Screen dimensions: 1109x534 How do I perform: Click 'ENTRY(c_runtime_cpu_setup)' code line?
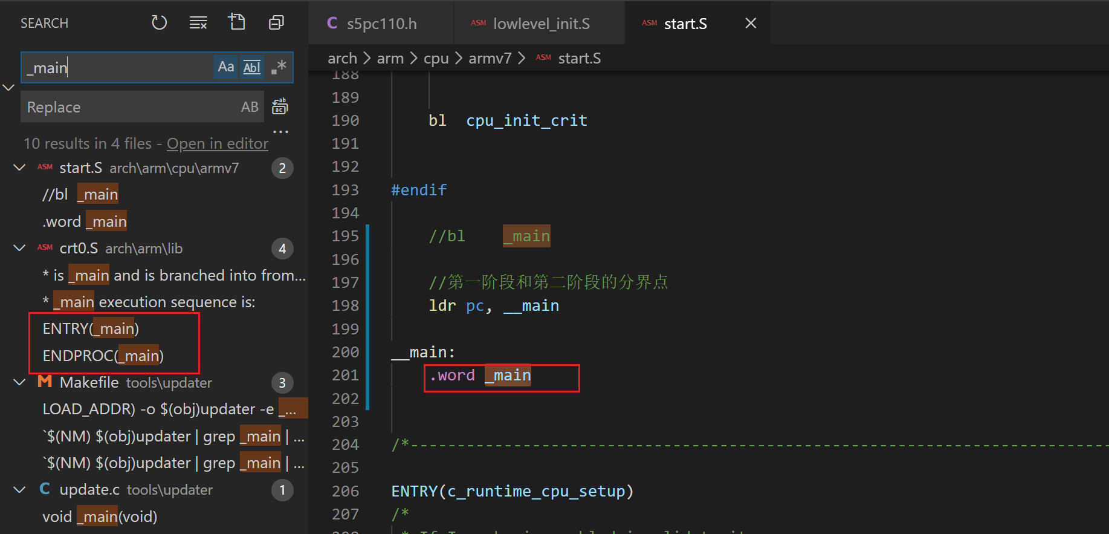pos(512,491)
